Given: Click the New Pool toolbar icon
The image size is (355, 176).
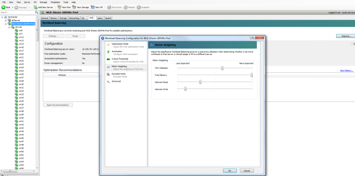Looking at the screenshot, I should point(59,7).
